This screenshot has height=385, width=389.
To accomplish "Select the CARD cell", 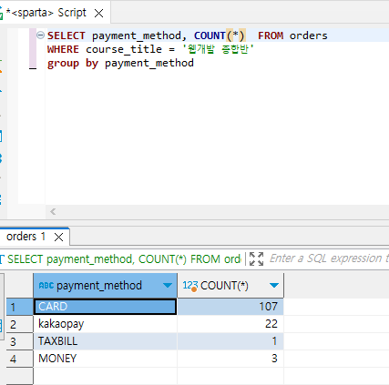I will coord(105,307).
